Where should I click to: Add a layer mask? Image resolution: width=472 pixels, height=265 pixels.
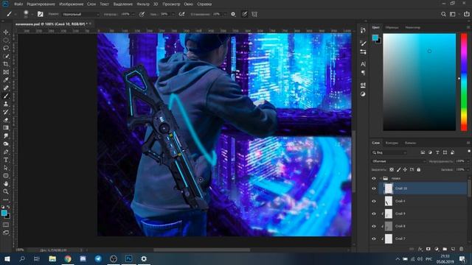pyautogui.click(x=428, y=249)
